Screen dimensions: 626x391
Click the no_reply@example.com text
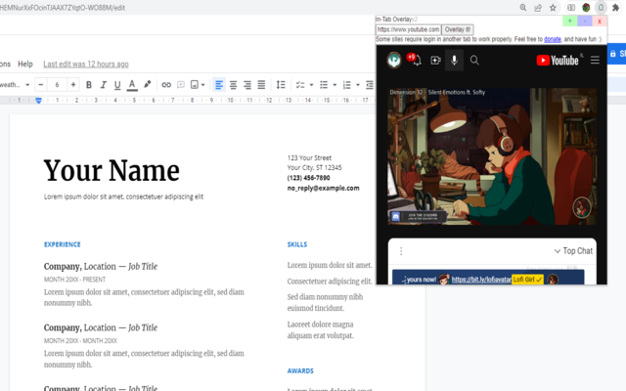323,189
